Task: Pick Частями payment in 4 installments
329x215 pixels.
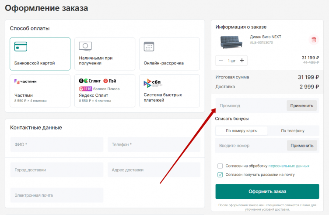Action: 40,91
